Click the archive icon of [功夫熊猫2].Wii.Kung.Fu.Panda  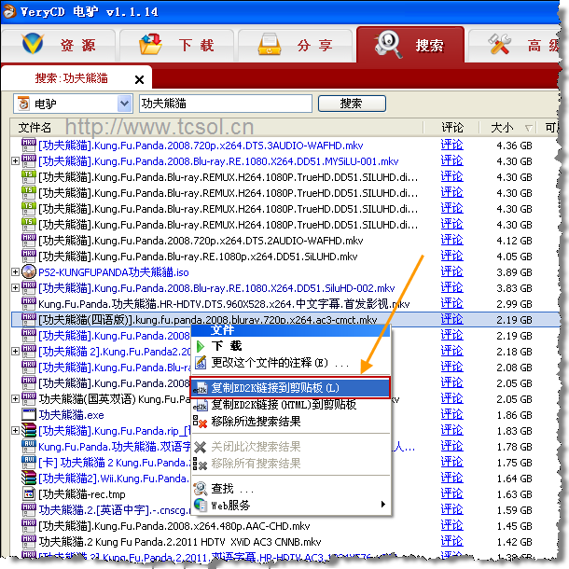pyautogui.click(x=29, y=478)
